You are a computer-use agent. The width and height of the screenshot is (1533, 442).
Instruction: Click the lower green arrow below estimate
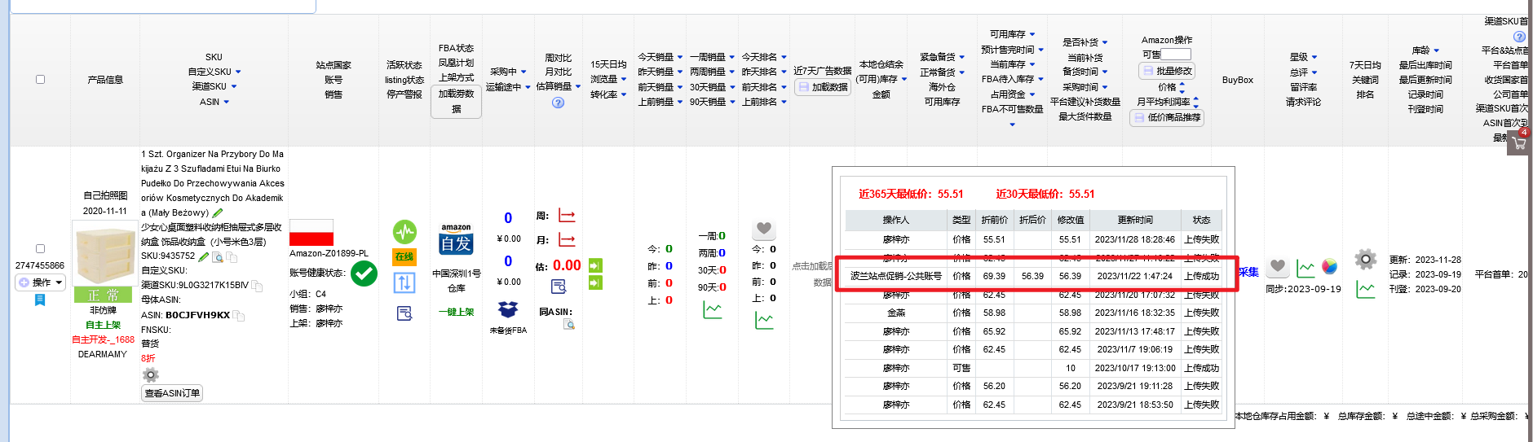pos(595,282)
